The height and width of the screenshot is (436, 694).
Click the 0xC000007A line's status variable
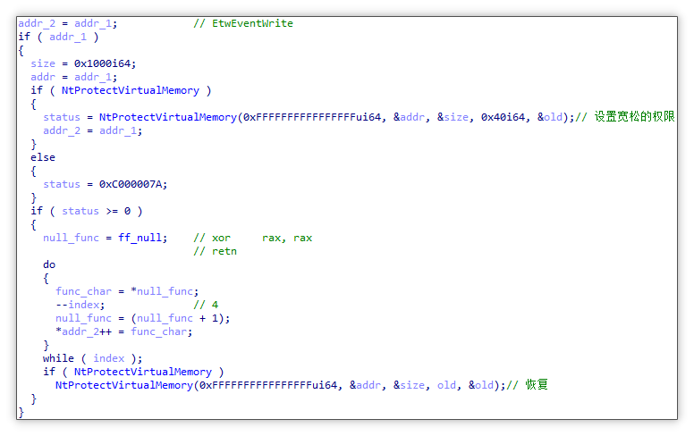(62, 184)
